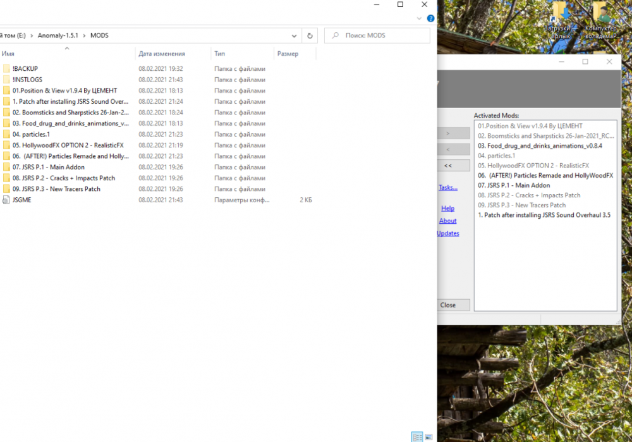Image resolution: width=632 pixels, height=442 pixels.
Task: Maximize the JSGME window
Action: [x=585, y=61]
